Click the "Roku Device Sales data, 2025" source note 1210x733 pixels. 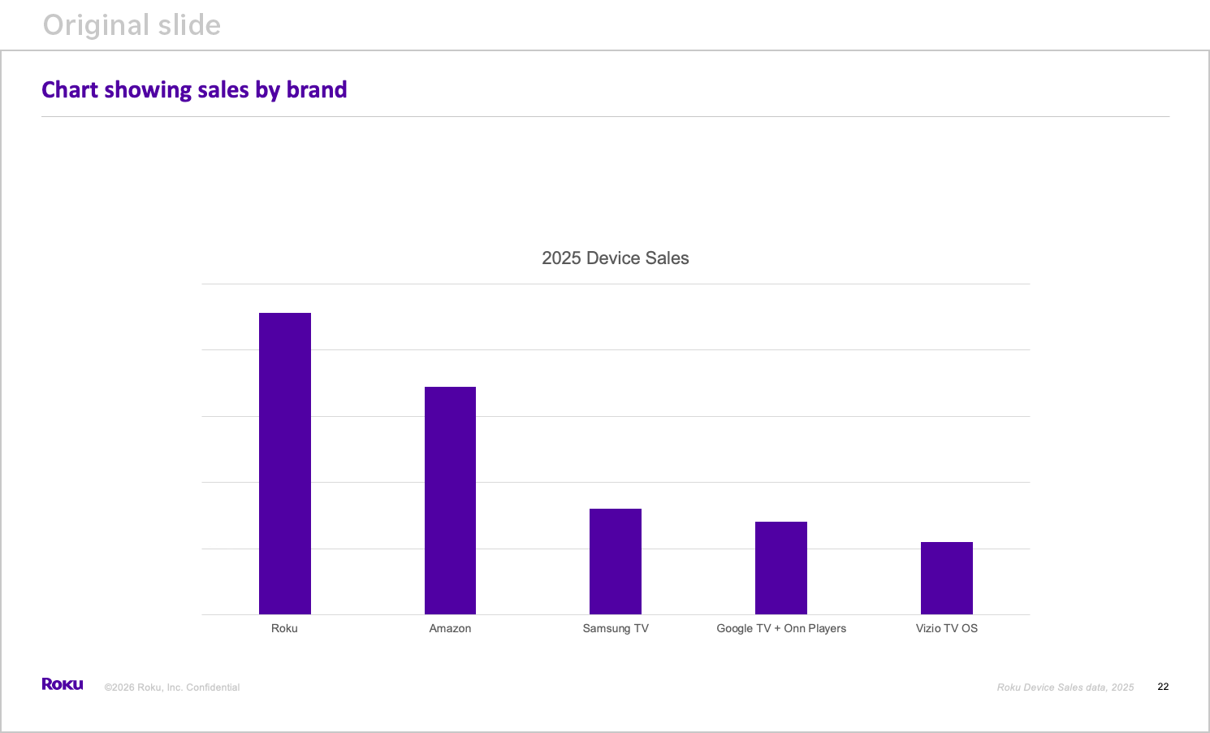click(1065, 687)
